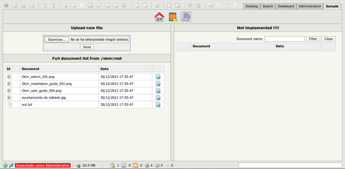345x169 pixels.
Task: Click the binoculars find icon in toolbar
Action: point(6,6)
